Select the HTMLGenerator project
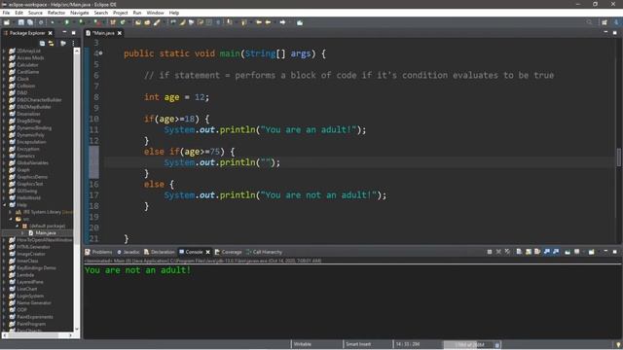 (x=33, y=247)
